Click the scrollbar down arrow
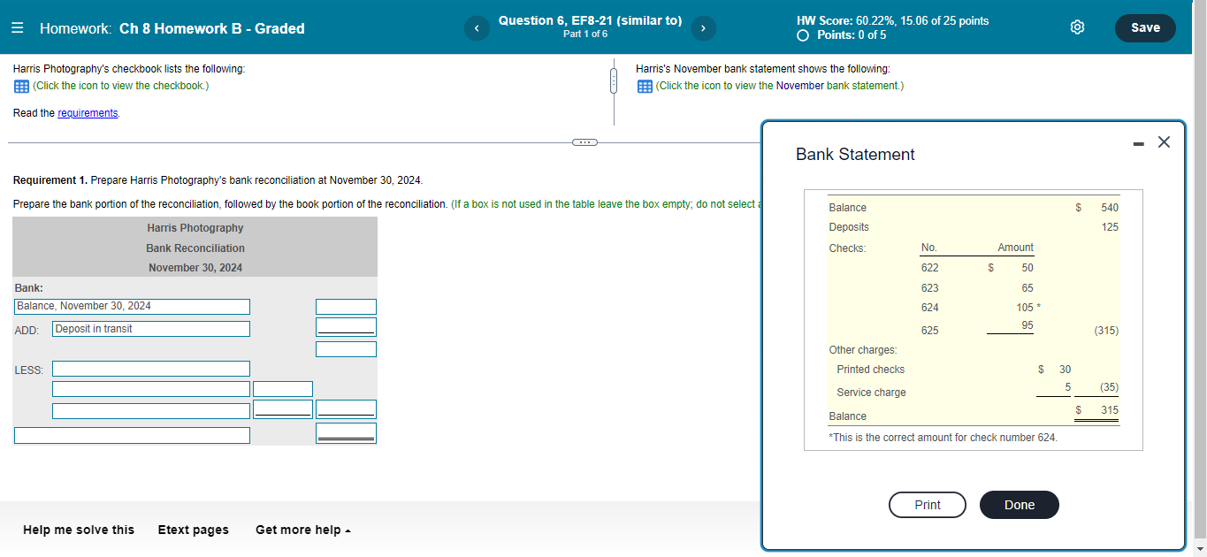1207x557 pixels. [1201, 551]
